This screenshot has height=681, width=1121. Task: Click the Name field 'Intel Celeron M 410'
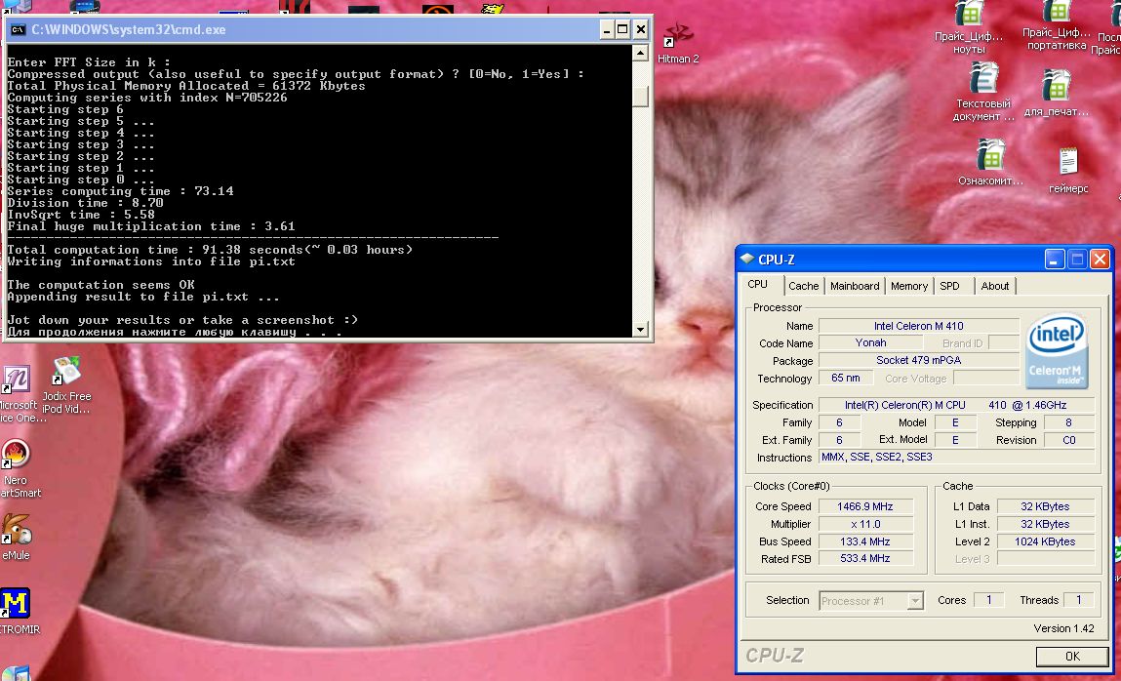click(x=918, y=326)
